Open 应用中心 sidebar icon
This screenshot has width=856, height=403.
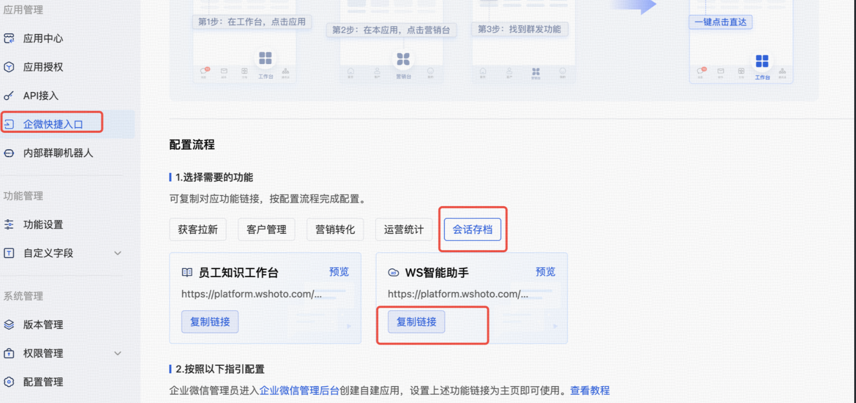(9, 38)
